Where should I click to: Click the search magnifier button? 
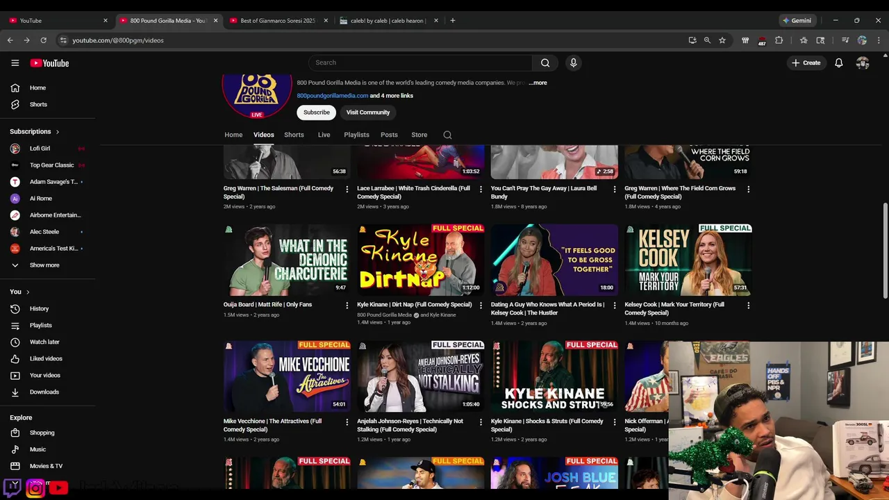pyautogui.click(x=545, y=62)
